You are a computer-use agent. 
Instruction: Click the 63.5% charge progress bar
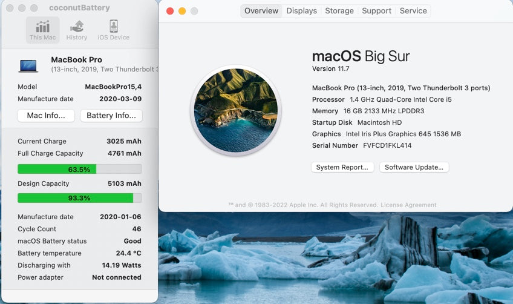coord(79,169)
